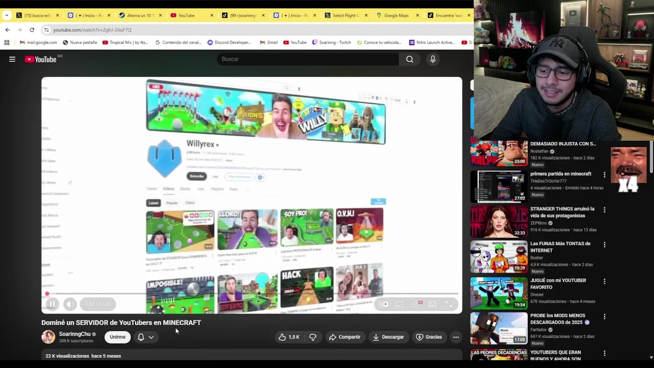Open options menu for 'JUGUÉ con mi YOUTUBER'
Image resolution: width=654 pixels, height=368 pixels.
pos(604,282)
